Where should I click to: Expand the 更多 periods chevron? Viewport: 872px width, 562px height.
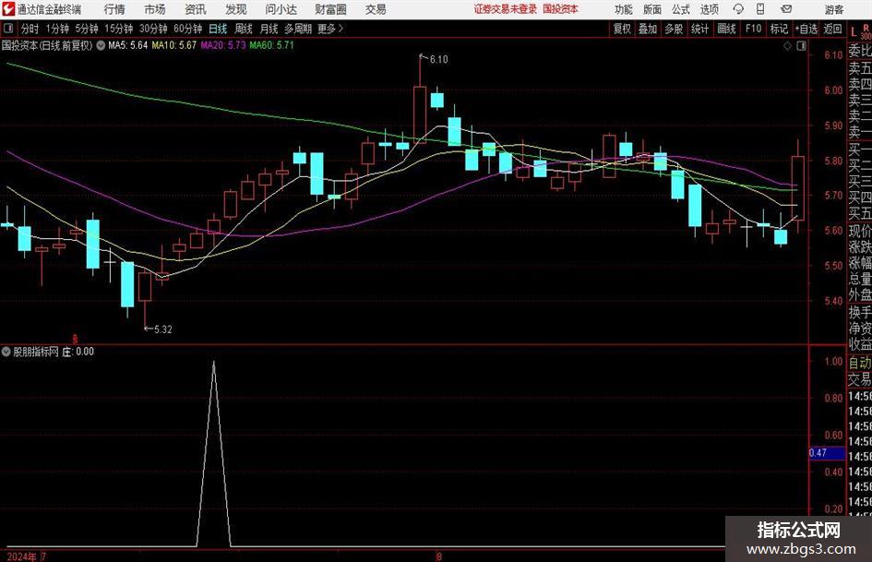(x=331, y=29)
